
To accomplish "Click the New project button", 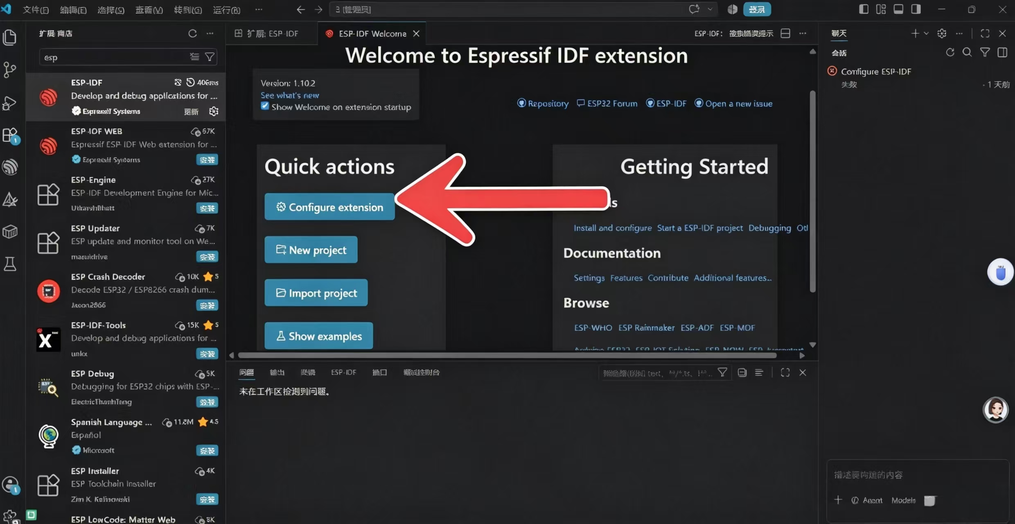I will click(311, 250).
